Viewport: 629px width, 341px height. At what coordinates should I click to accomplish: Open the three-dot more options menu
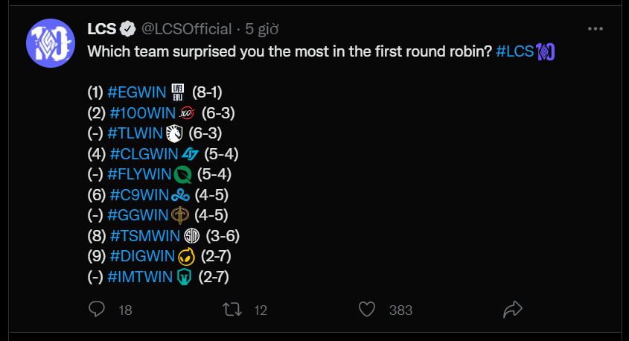(x=596, y=29)
